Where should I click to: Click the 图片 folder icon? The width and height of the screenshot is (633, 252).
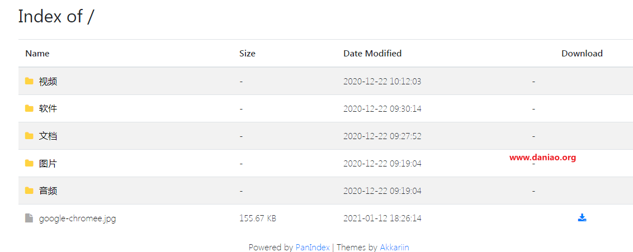(29, 163)
